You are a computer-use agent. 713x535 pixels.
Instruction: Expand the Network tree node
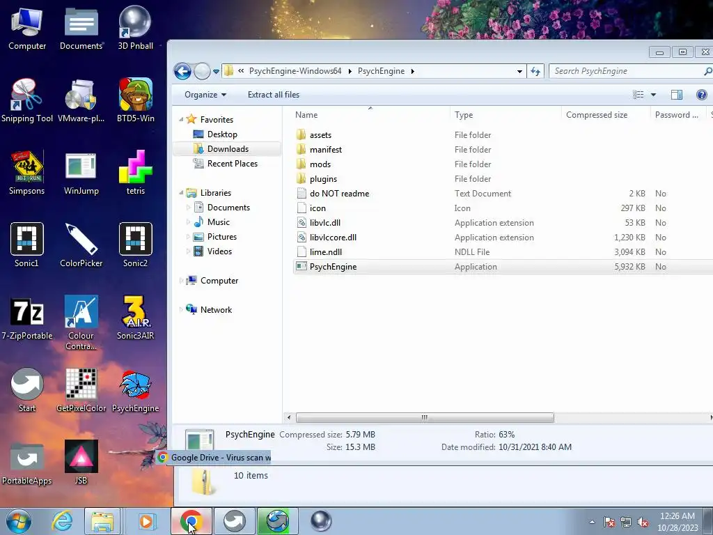[182, 310]
